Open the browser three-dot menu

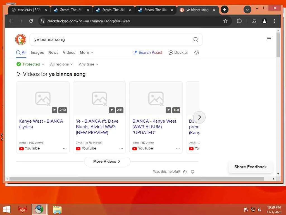coord(274,21)
